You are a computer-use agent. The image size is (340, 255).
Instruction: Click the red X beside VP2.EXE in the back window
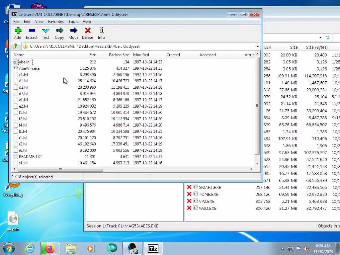click(189, 201)
